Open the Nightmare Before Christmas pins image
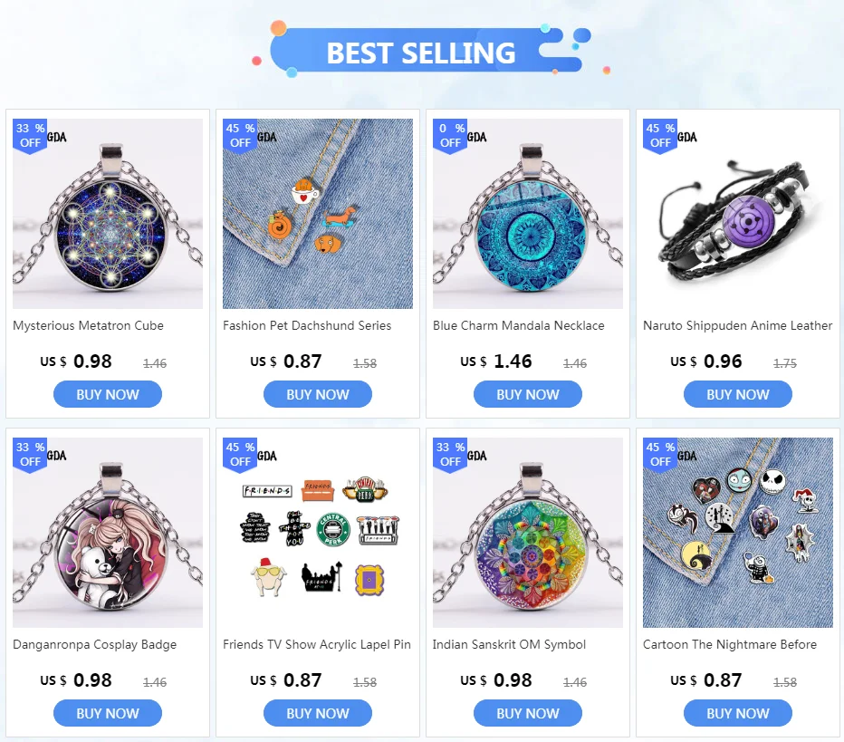Image resolution: width=844 pixels, height=742 pixels. [738, 533]
